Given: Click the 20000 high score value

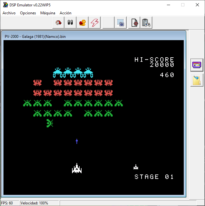Looking at the screenshot, I should tap(162, 65).
